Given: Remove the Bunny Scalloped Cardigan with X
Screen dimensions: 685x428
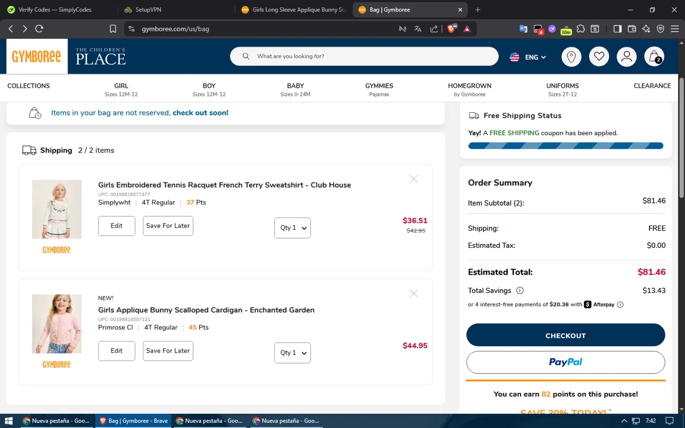Looking at the screenshot, I should click(414, 293).
